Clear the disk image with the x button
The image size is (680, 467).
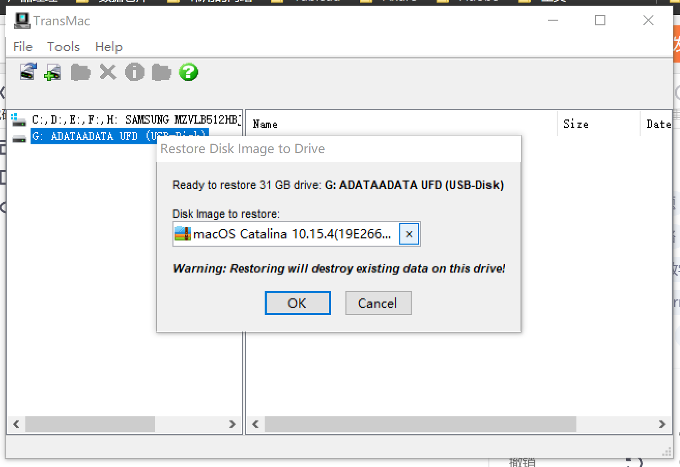point(409,234)
